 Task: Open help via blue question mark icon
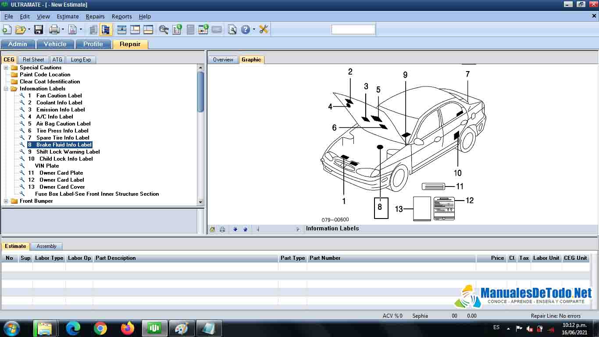(246, 29)
